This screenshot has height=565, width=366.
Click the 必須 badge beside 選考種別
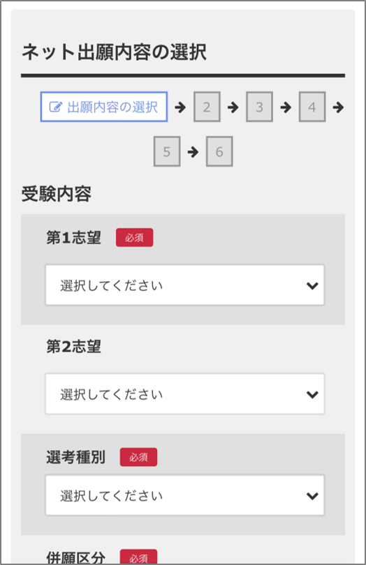pyautogui.click(x=138, y=458)
